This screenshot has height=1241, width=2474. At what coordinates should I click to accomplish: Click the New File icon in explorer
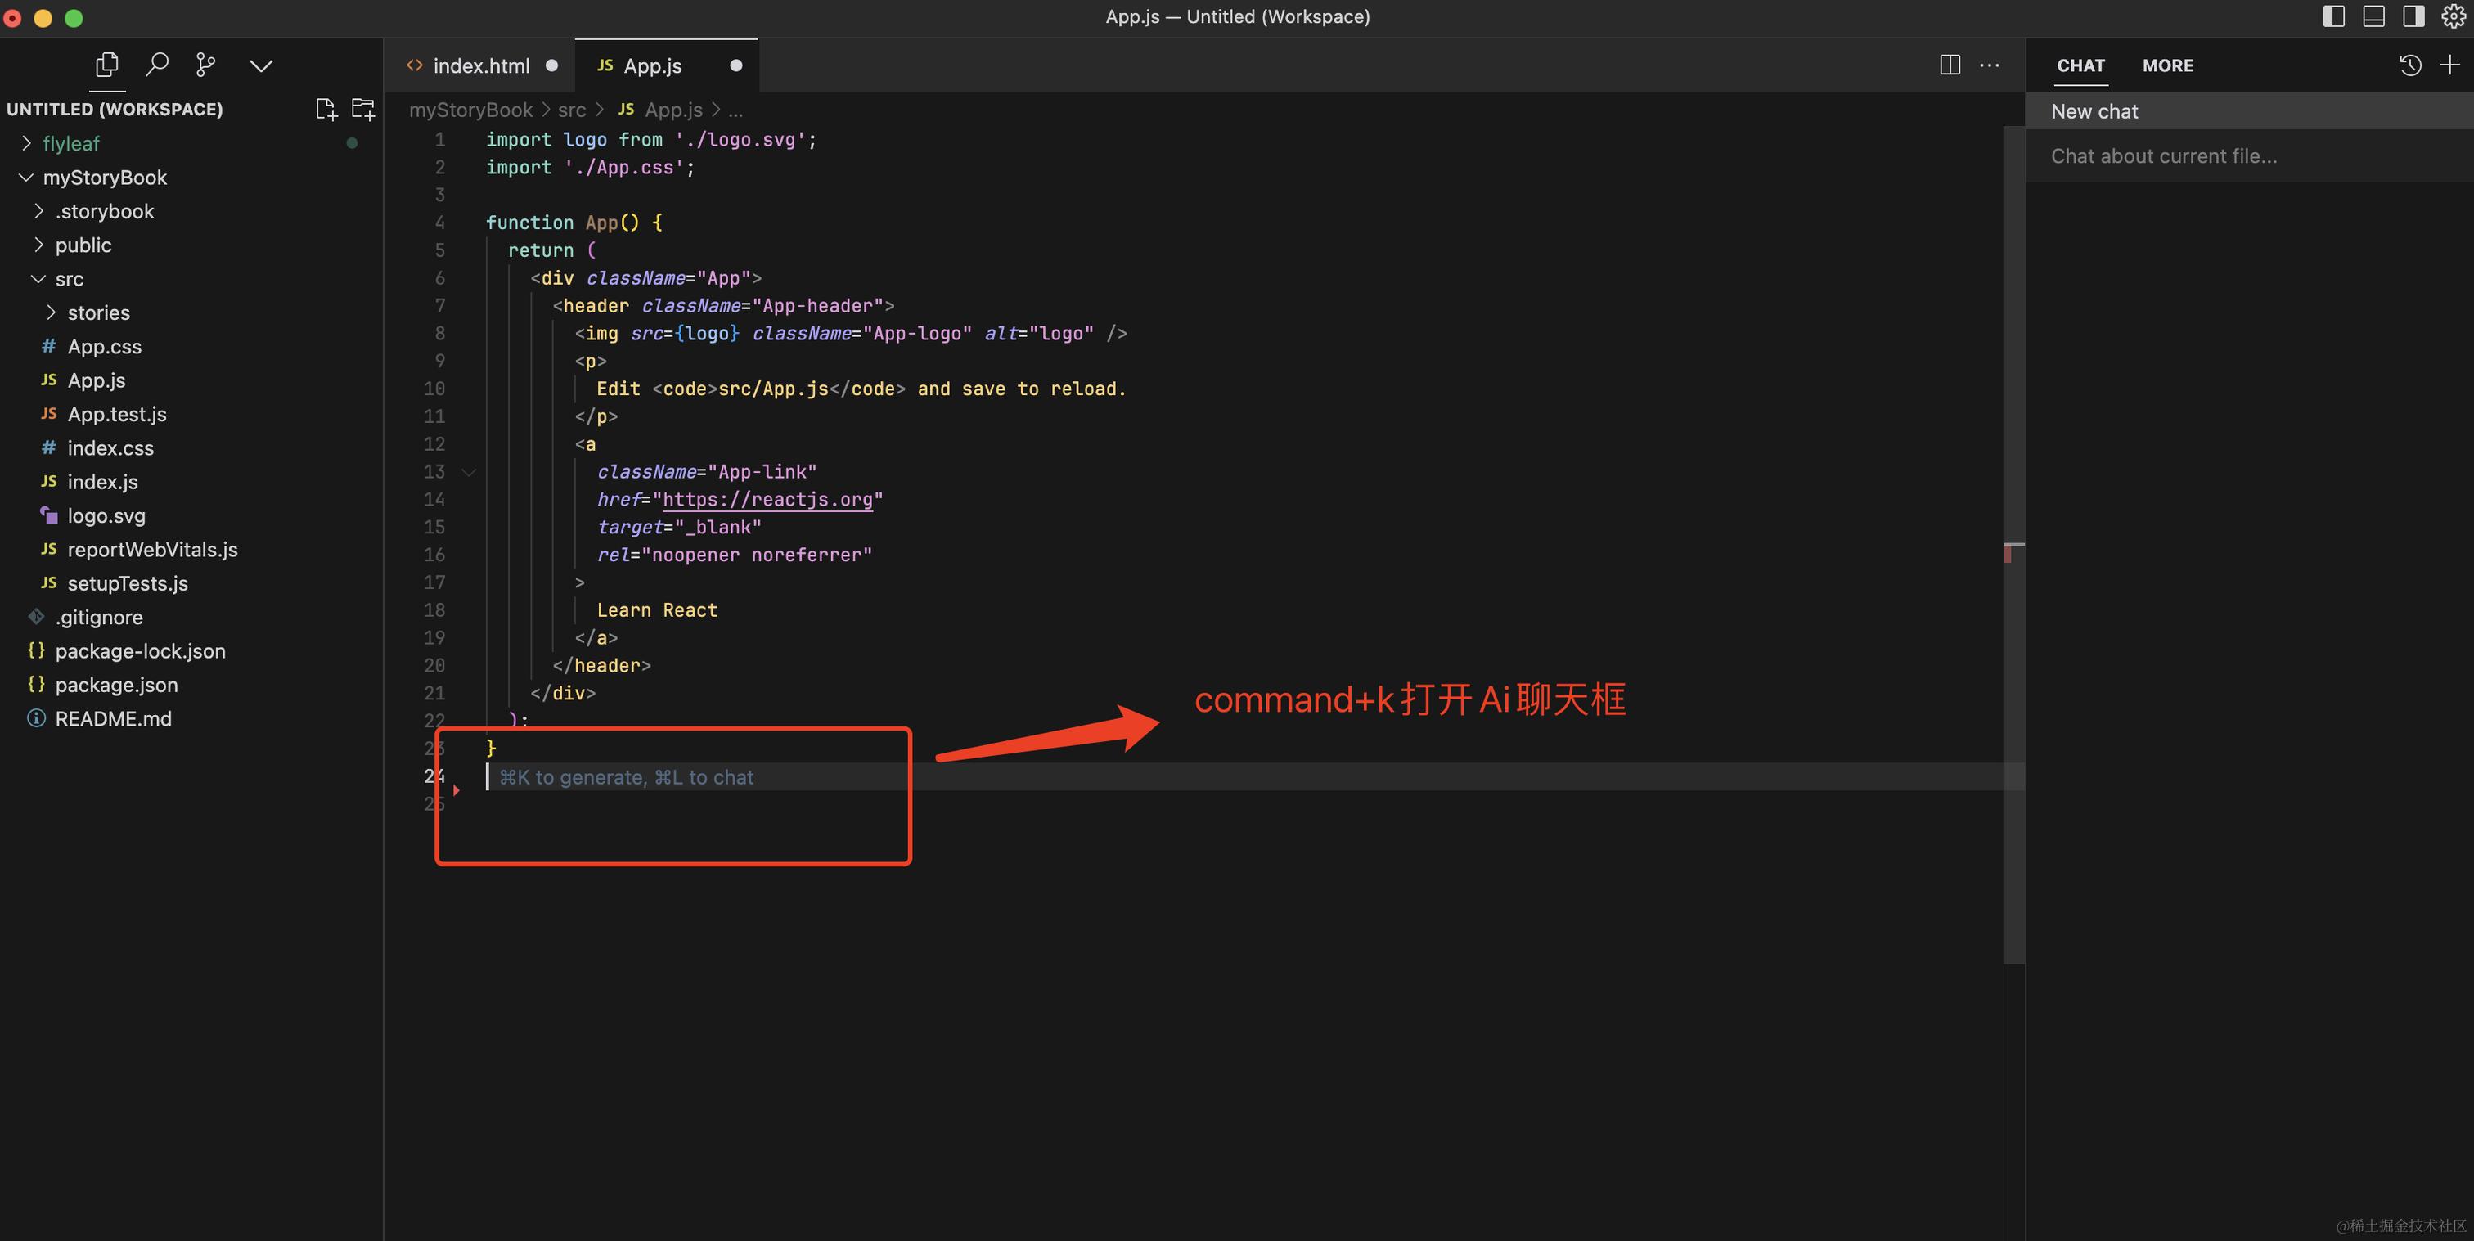click(326, 110)
